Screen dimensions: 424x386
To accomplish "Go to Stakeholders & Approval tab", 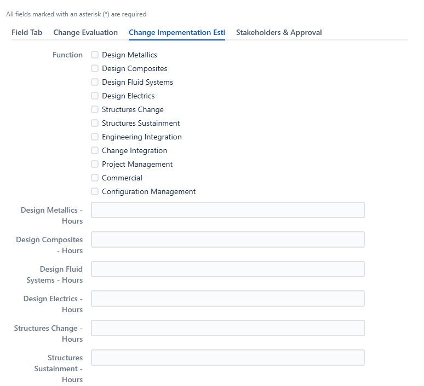I will point(279,32).
